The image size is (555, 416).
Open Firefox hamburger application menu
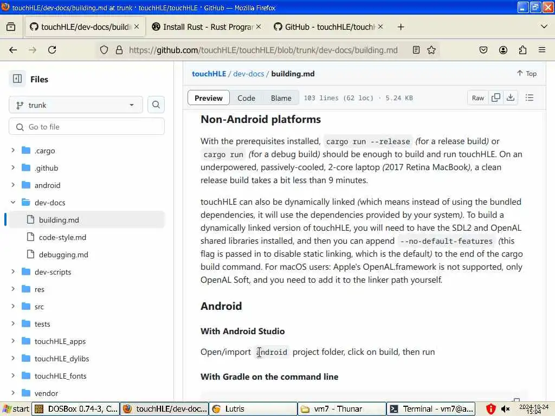pyautogui.click(x=542, y=50)
